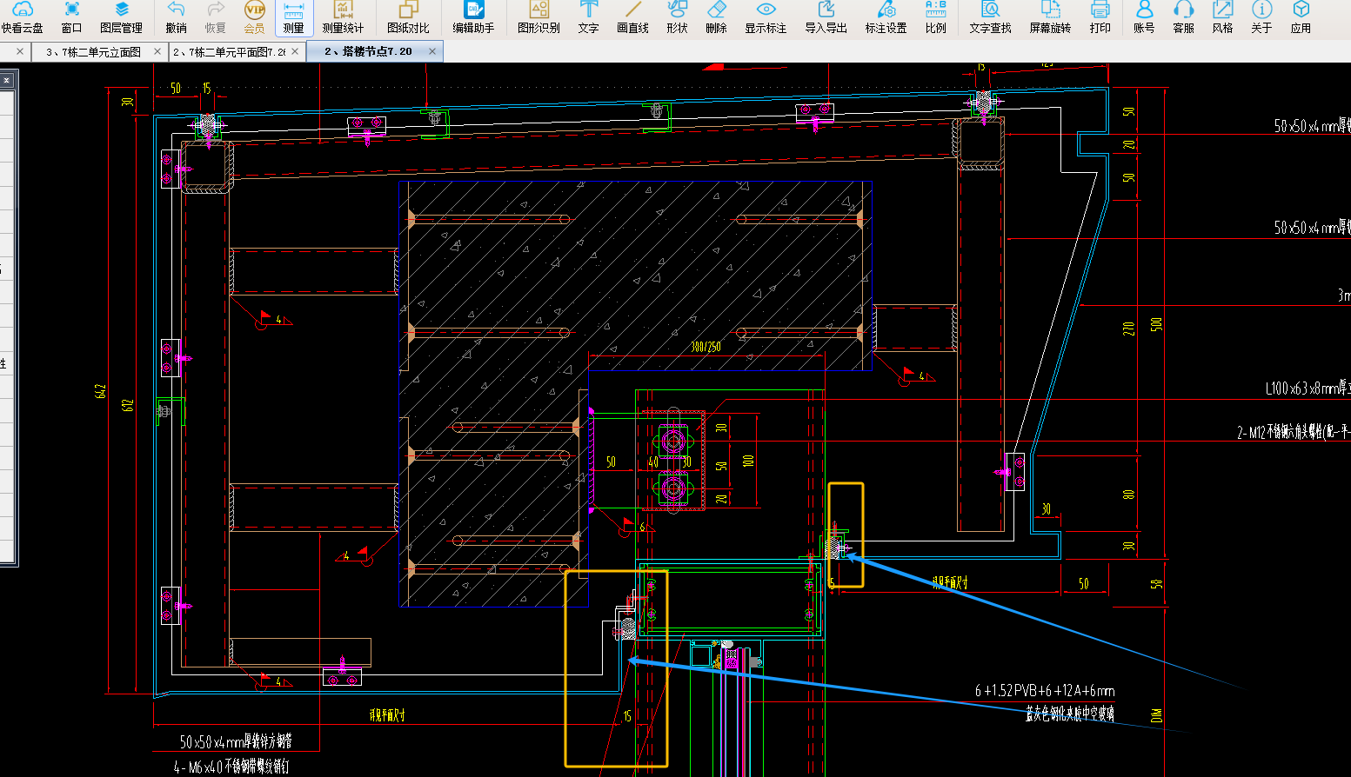
Task: Choose the 画直线 draw line tool
Action: point(632,17)
